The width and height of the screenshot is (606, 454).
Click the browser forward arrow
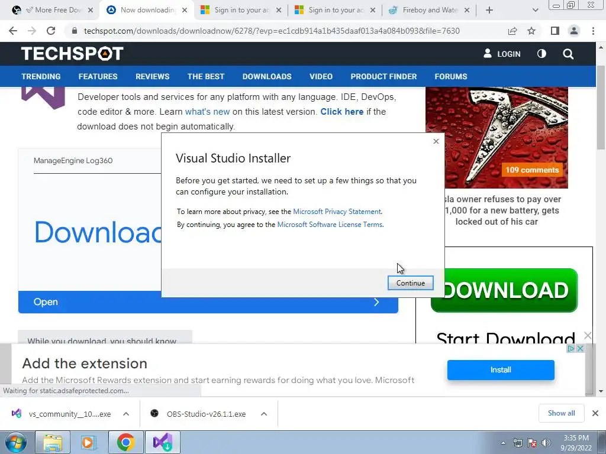click(32, 31)
